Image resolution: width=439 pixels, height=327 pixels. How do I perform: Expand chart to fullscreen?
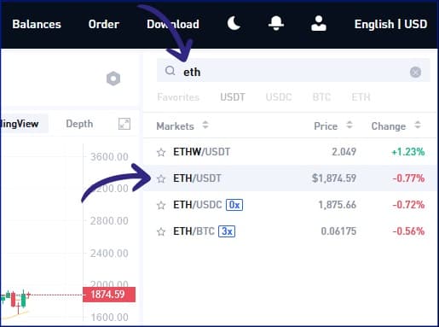[124, 124]
